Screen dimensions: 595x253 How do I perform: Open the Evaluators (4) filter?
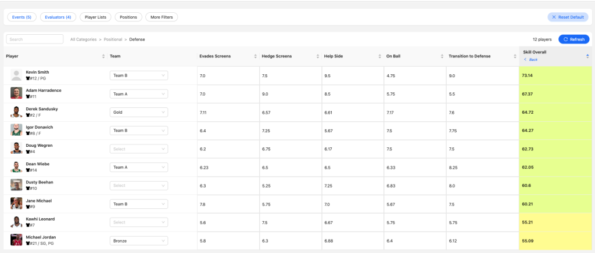(x=59, y=17)
